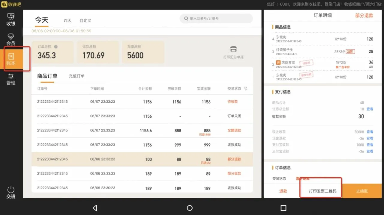The image size is (384, 215).
Task: Click the 交班 shift handover power icon
Action: coord(11,192)
